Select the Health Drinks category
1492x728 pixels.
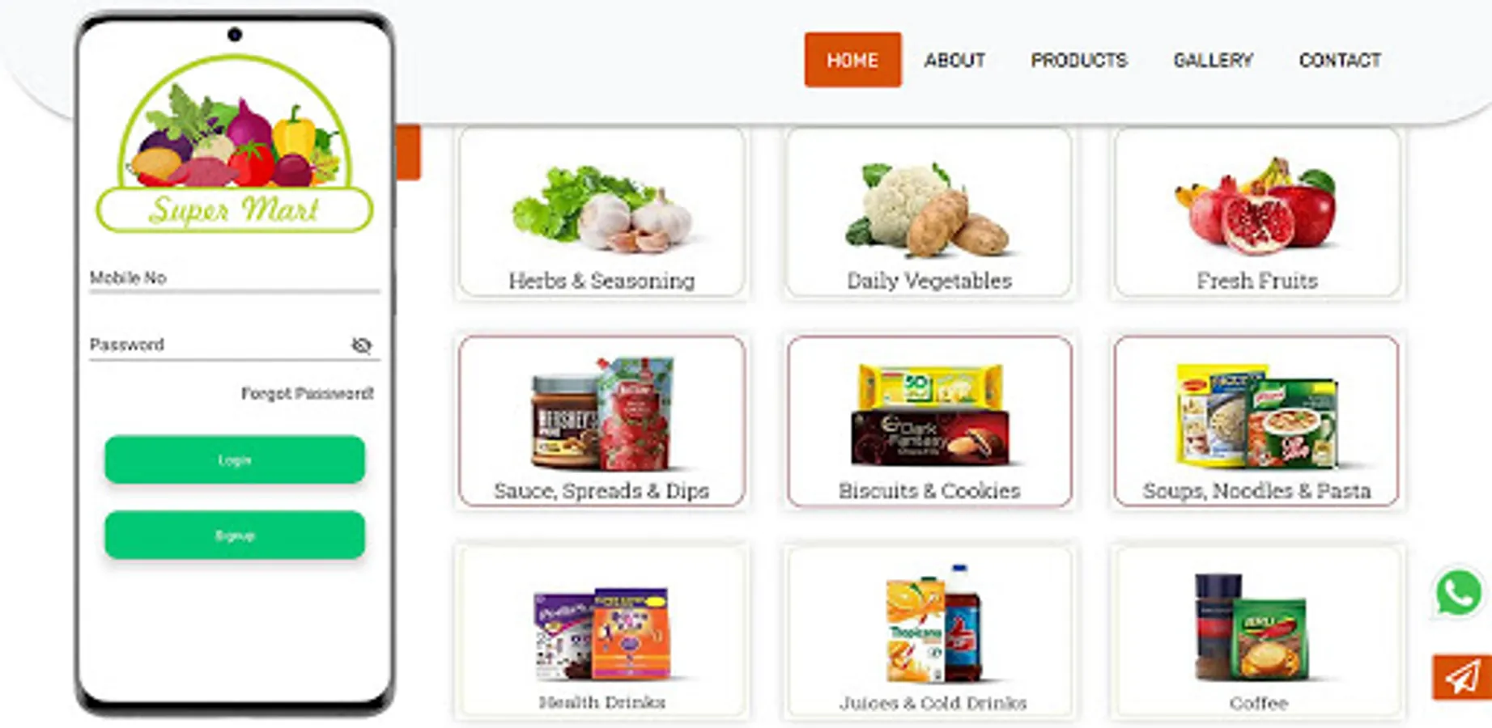(x=601, y=632)
